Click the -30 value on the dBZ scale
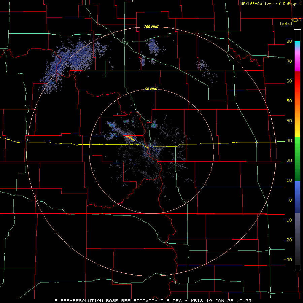Viewport: 303px width, 303px height. 288,260
